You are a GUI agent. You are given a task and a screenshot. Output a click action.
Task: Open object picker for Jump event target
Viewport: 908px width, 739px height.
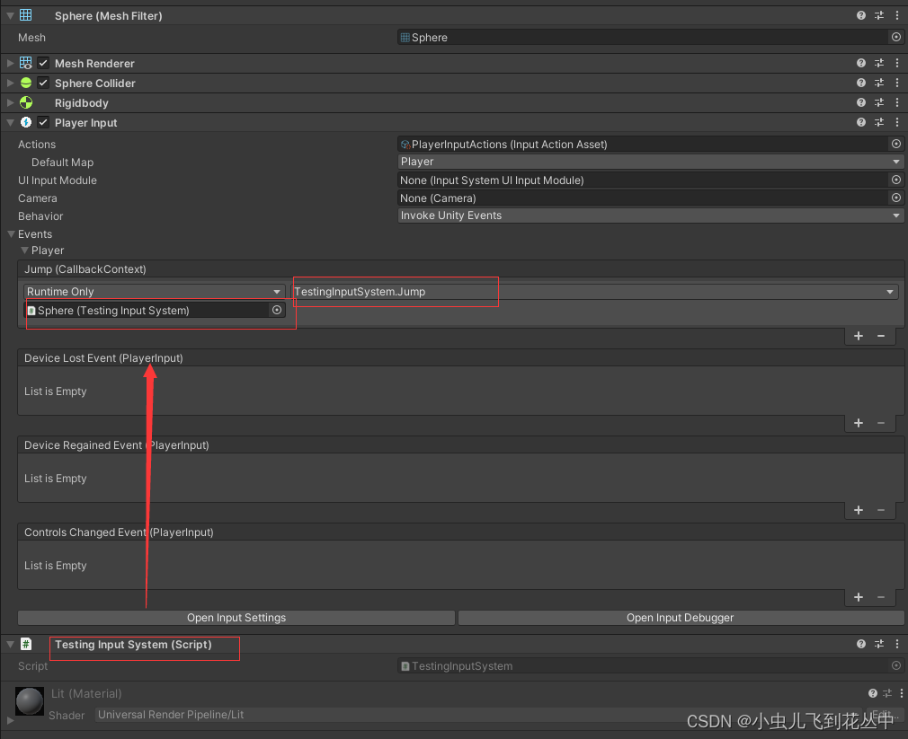coord(277,310)
